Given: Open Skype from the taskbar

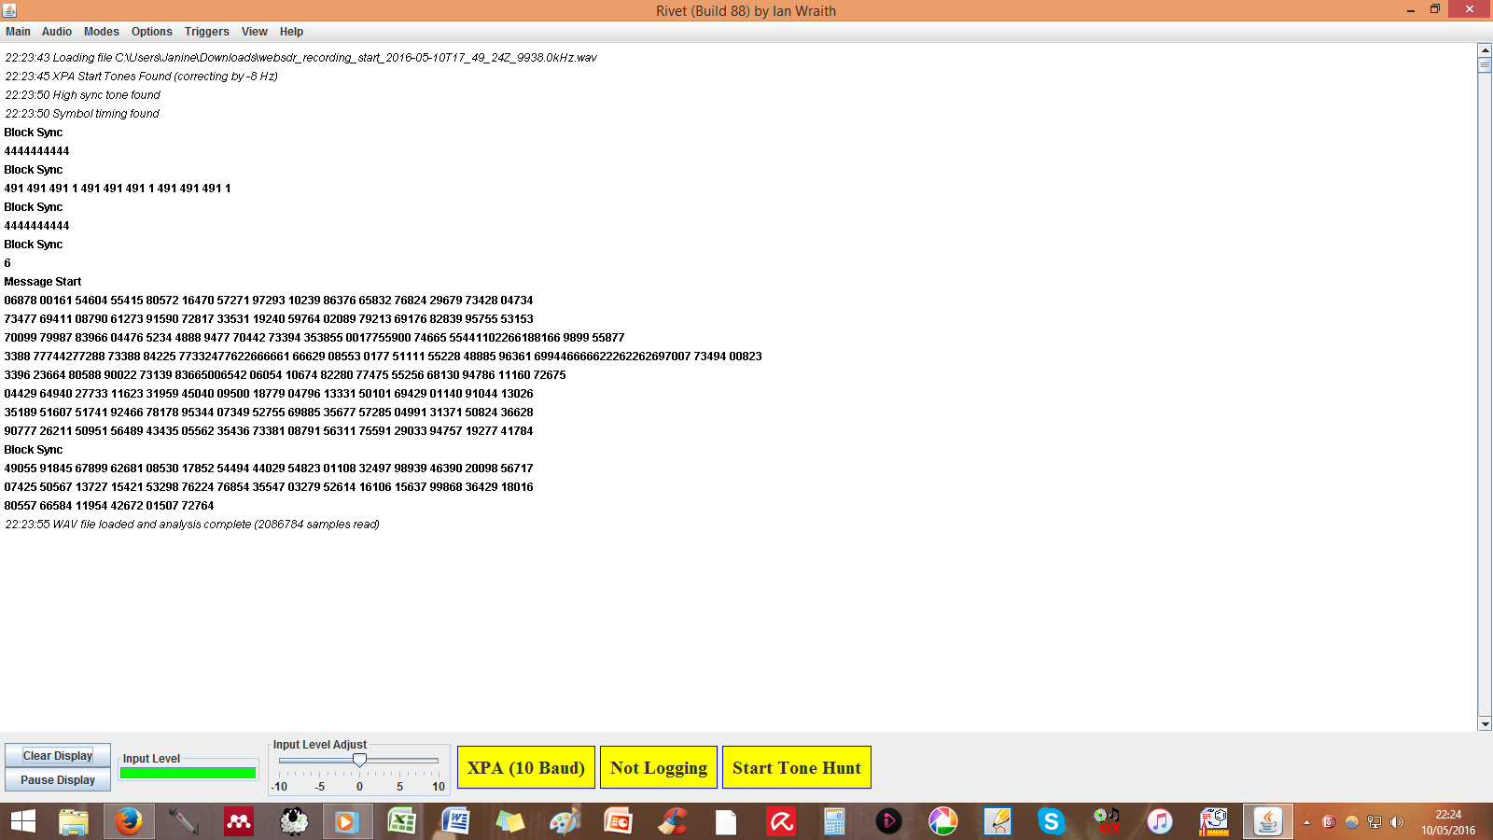Looking at the screenshot, I should point(1051,821).
